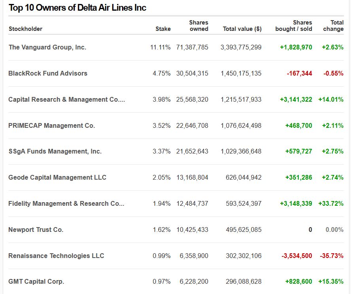
Task: Open SSgA Funds Management, Inc. link
Action: (55, 152)
